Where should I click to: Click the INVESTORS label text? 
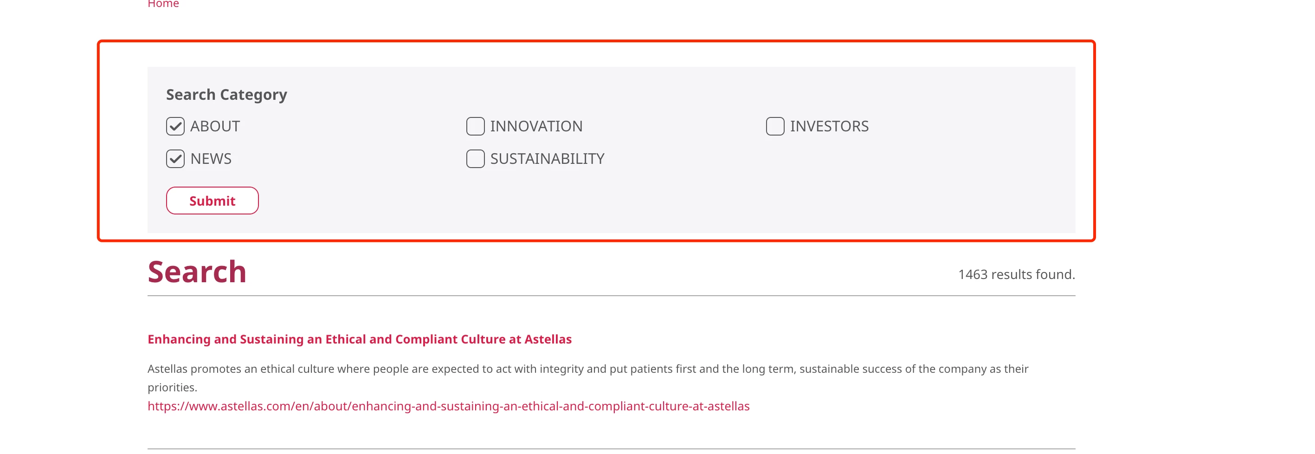[x=829, y=126]
